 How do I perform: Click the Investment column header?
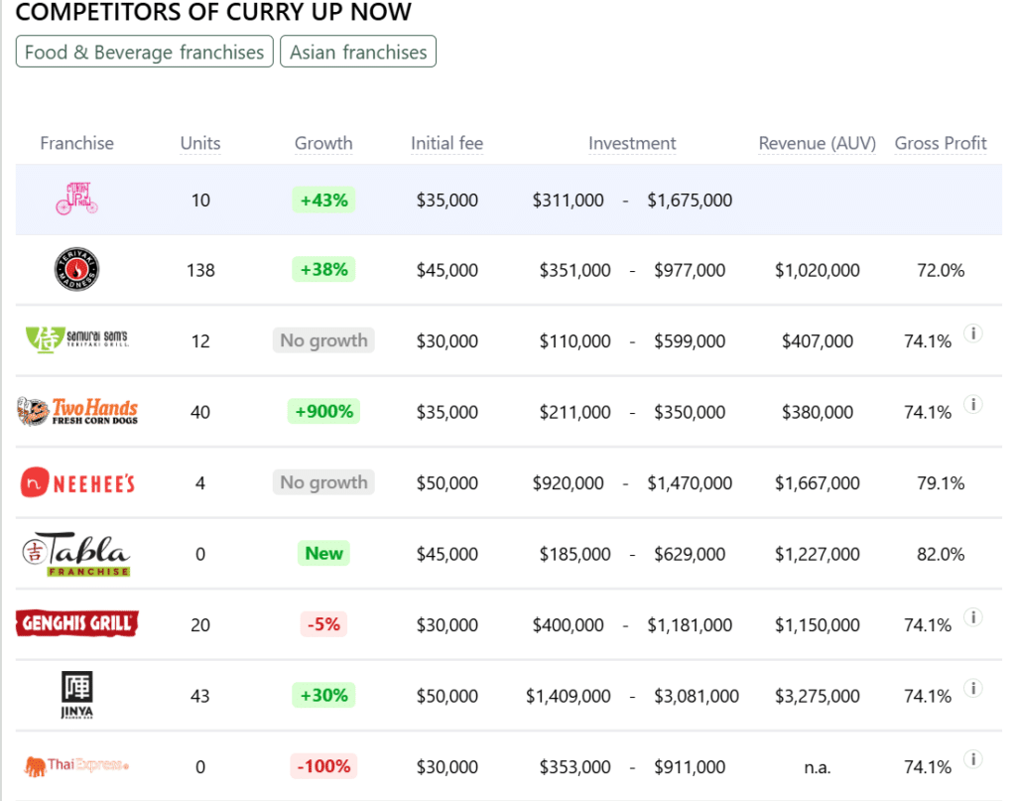coord(632,143)
